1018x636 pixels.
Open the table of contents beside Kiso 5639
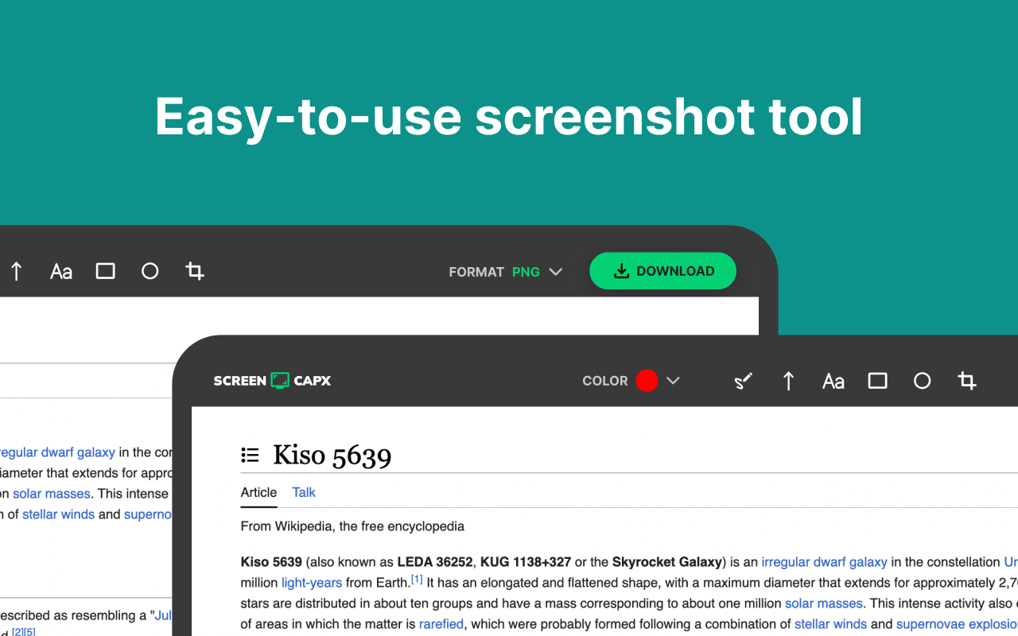(250, 454)
